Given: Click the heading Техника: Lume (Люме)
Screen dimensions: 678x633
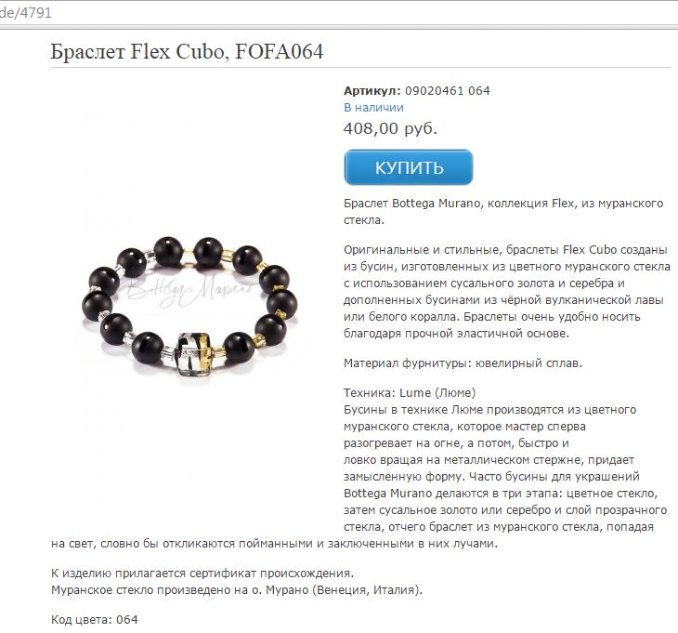Looking at the screenshot, I should pyautogui.click(x=410, y=392).
